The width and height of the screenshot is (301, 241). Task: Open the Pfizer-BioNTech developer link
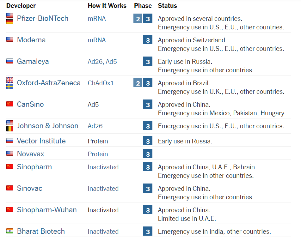point(43,18)
